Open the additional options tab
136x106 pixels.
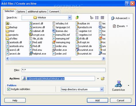click(37, 12)
